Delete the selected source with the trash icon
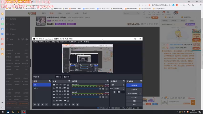This screenshot has width=203, height=114. [x=58, y=105]
